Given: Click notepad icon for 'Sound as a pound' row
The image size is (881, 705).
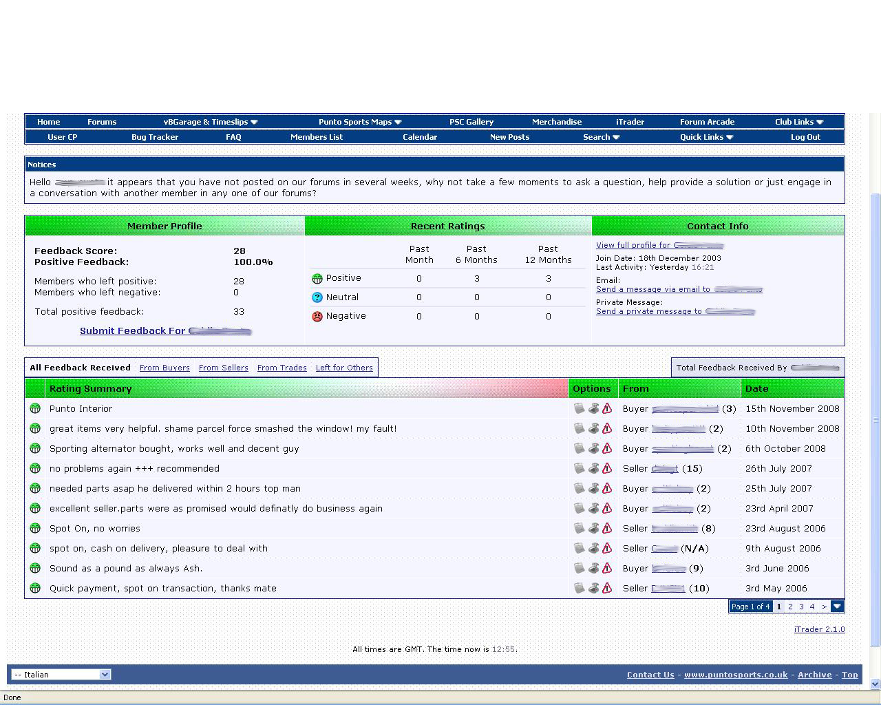Looking at the screenshot, I should [580, 568].
